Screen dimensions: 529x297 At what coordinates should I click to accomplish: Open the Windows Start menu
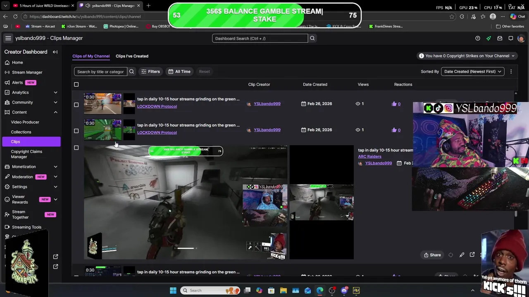pos(173,290)
